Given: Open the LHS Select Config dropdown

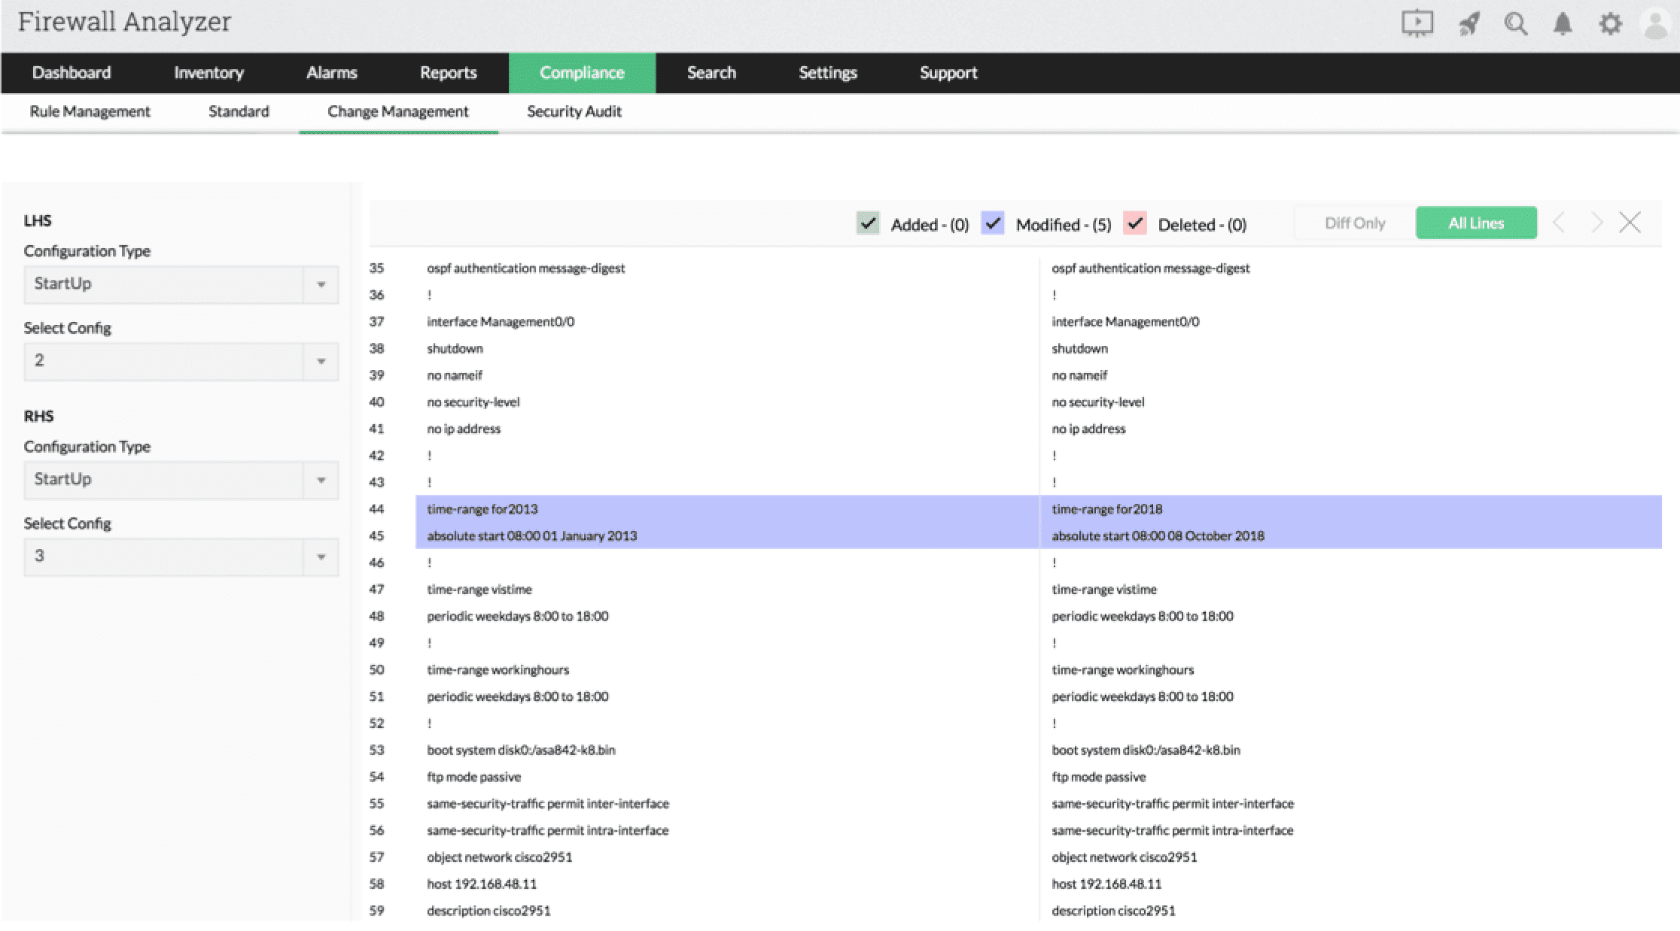Looking at the screenshot, I should click(x=181, y=362).
